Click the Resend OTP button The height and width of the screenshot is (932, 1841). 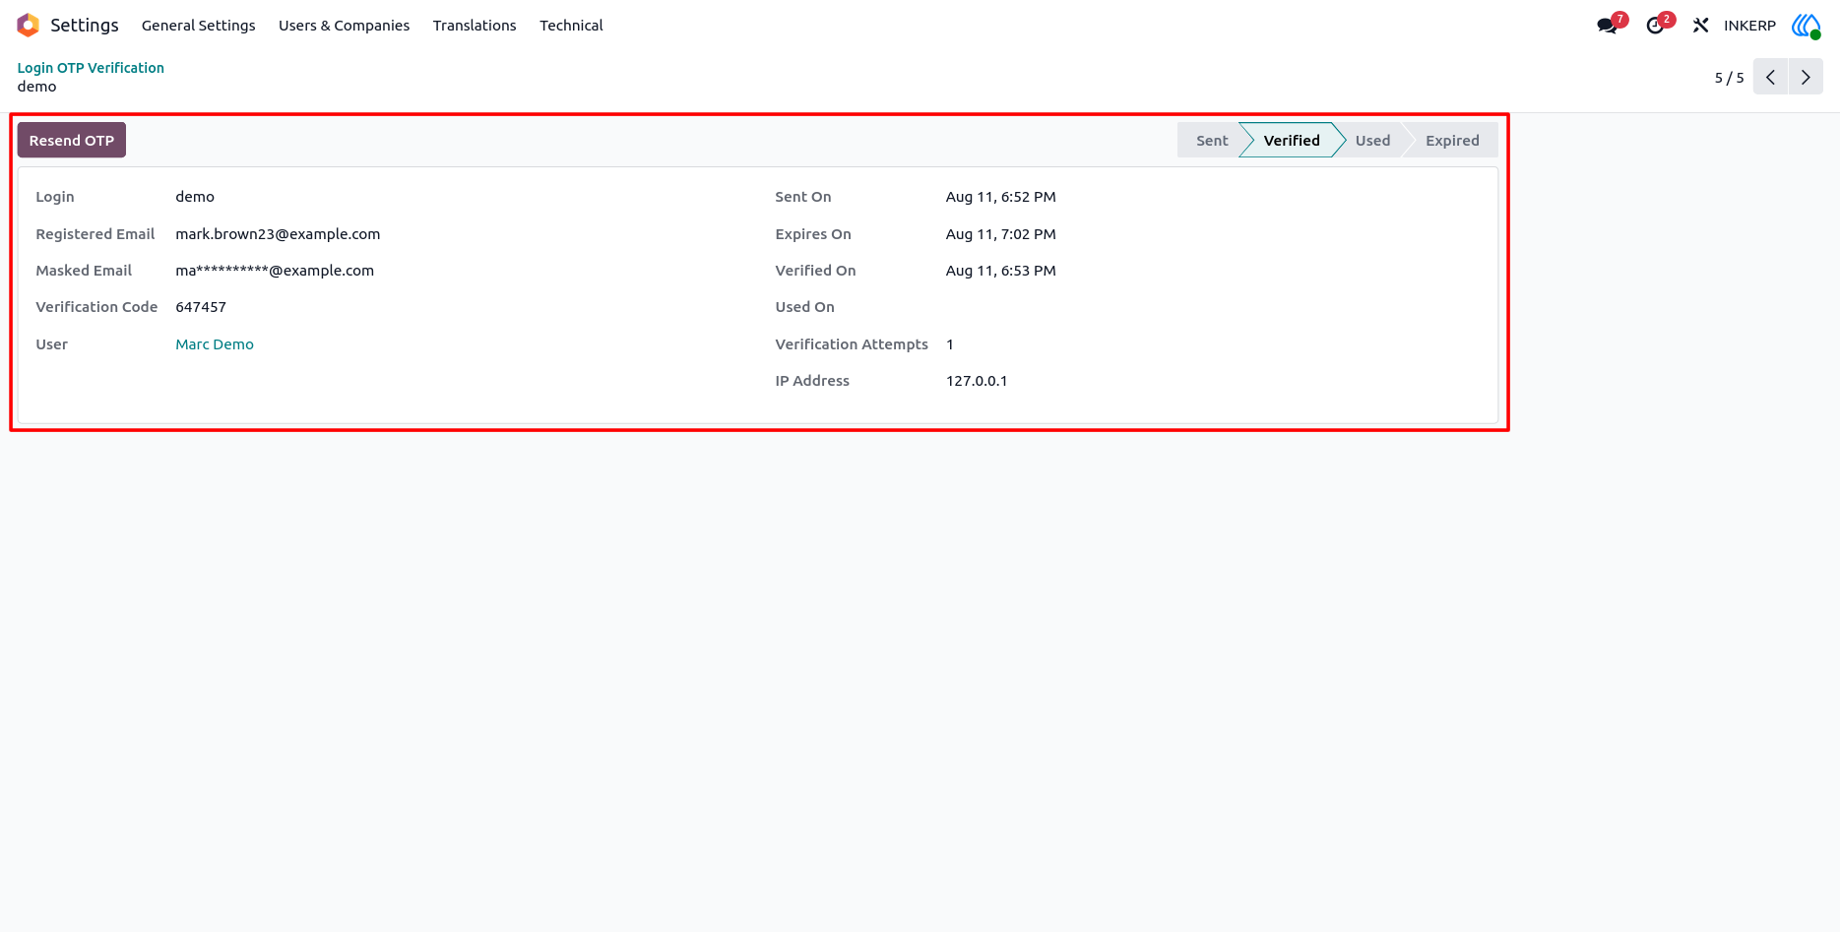pyautogui.click(x=72, y=141)
